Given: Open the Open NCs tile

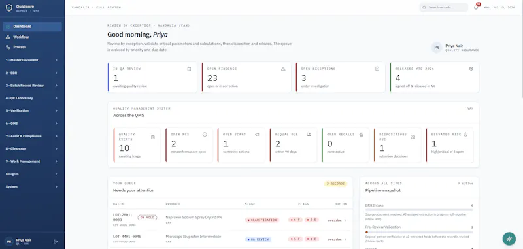Looking at the screenshot, I should (x=189, y=145).
